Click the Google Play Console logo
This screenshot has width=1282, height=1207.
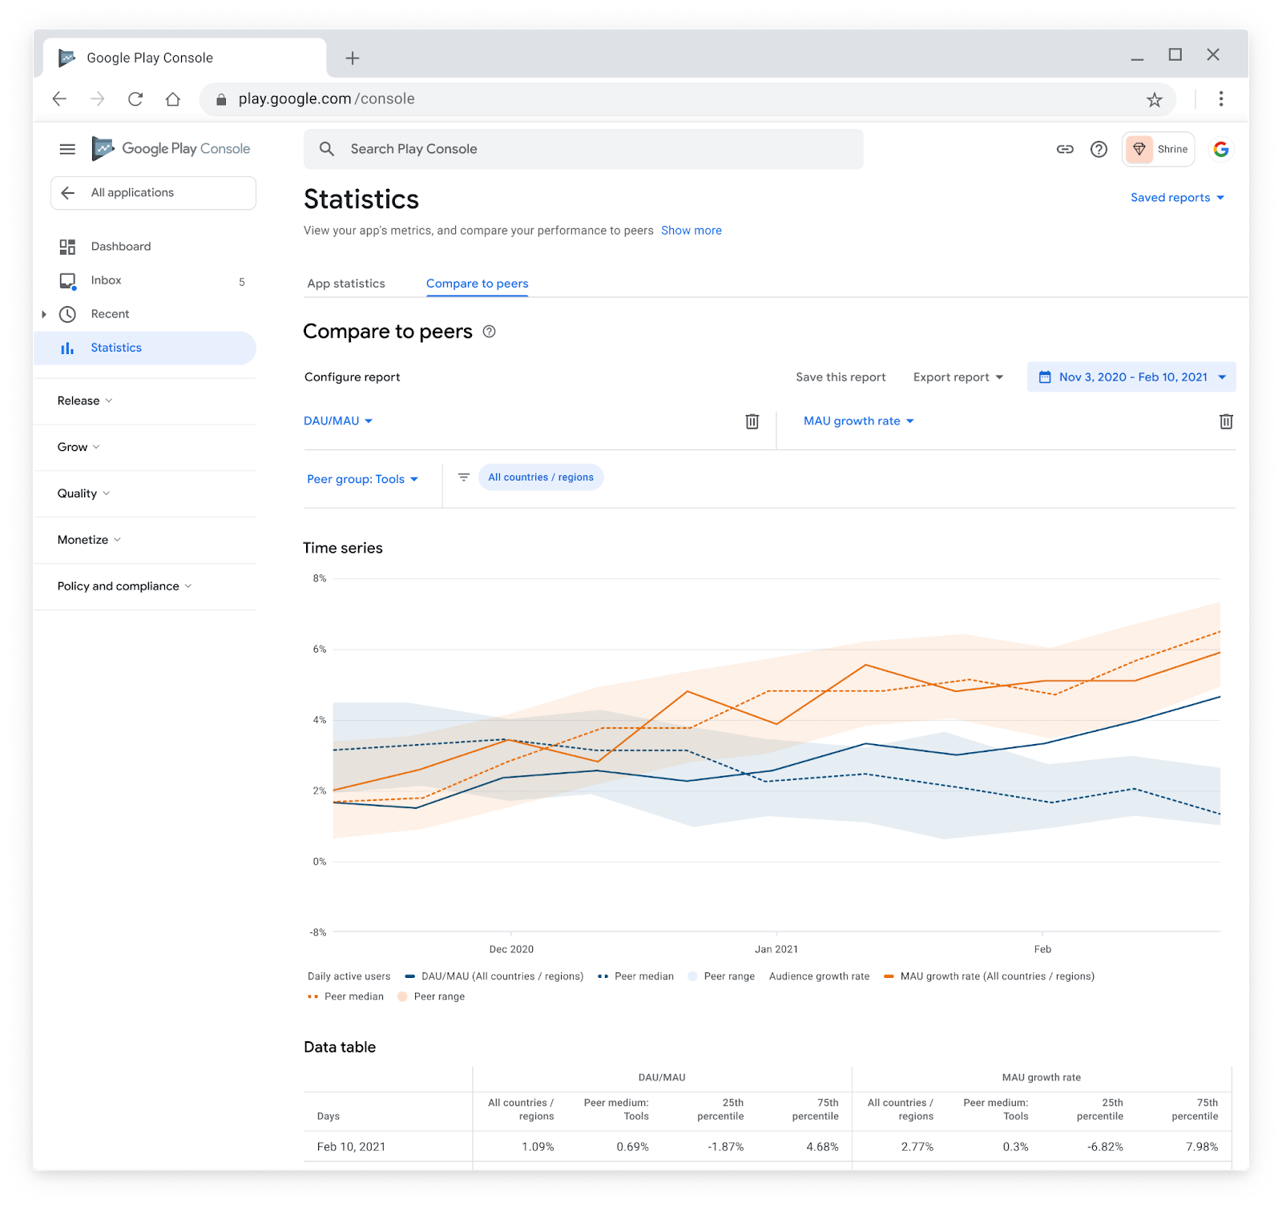pyautogui.click(x=171, y=149)
